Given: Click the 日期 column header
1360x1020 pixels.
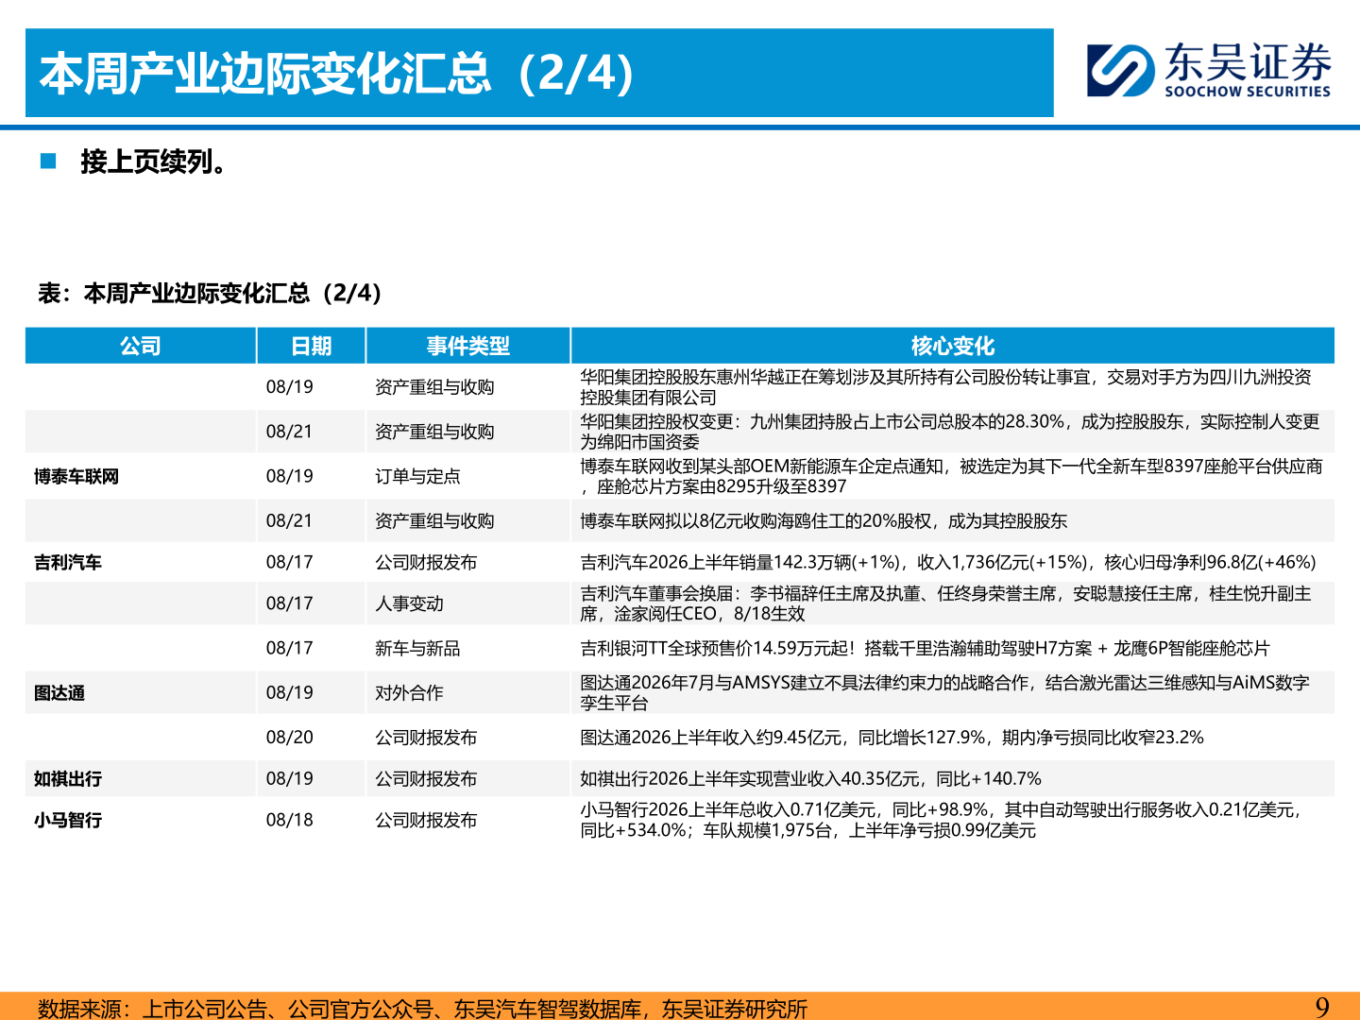Looking at the screenshot, I should click(312, 346).
